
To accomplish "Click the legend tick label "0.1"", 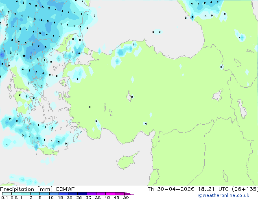I will [4, 197].
